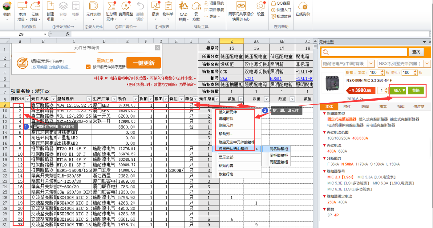Close the 元件选型 side panel
This screenshot has width=433, height=228.
(x=430, y=42)
